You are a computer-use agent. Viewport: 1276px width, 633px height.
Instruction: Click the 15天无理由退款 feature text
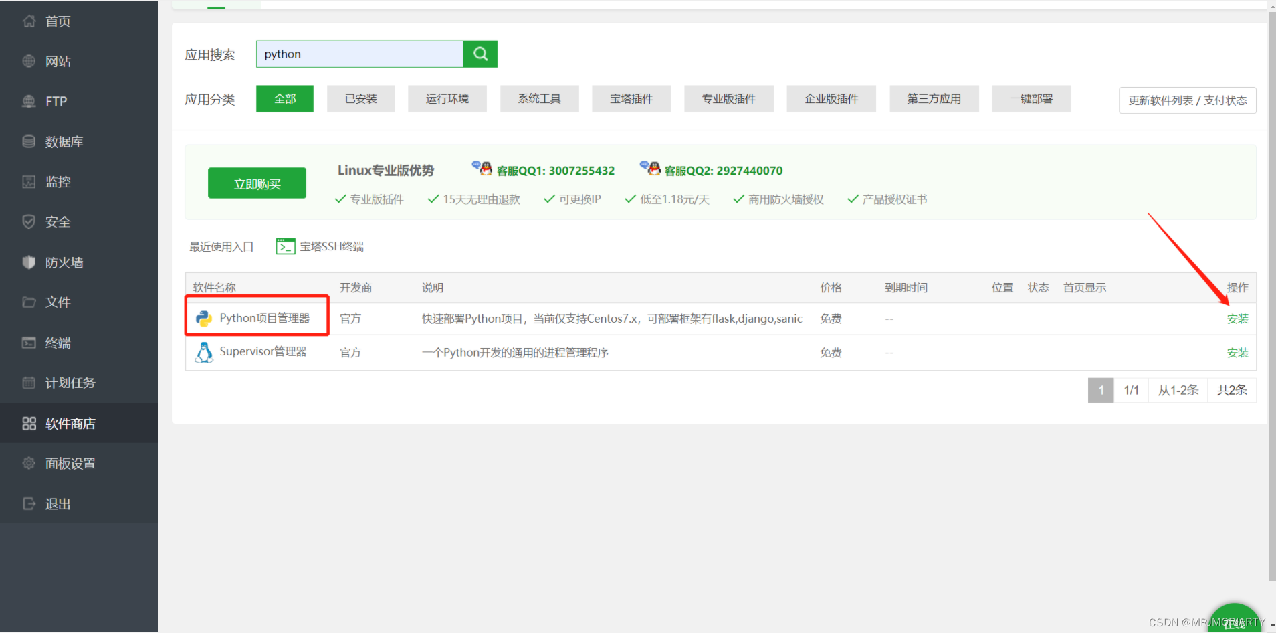482,199
